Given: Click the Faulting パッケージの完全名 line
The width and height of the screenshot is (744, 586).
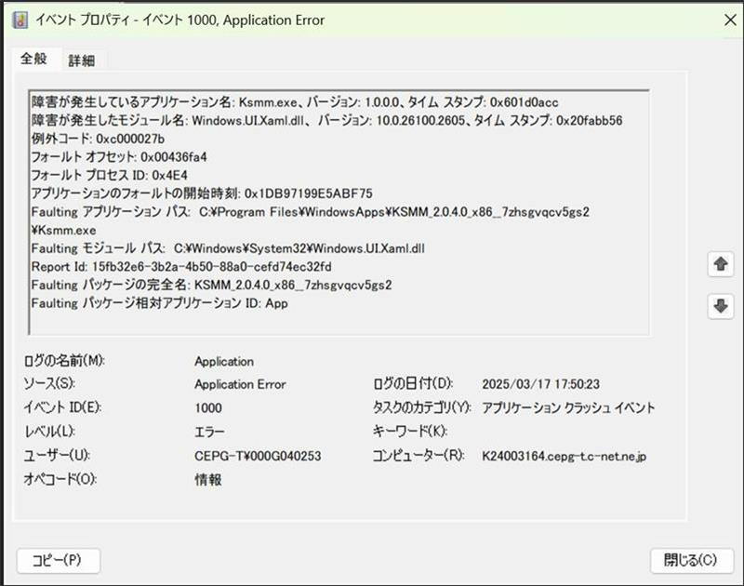Looking at the screenshot, I should pyautogui.click(x=212, y=286).
